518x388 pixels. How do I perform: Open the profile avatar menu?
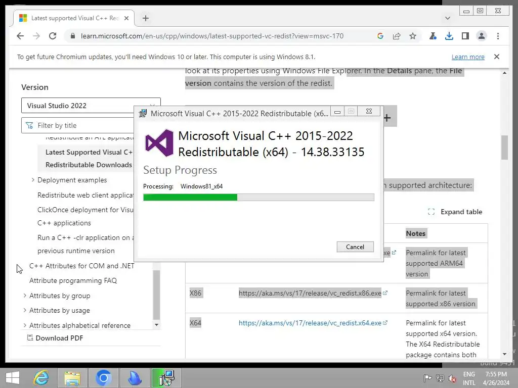coord(482,36)
